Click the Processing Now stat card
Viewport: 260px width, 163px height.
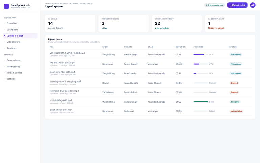pos(123,23)
